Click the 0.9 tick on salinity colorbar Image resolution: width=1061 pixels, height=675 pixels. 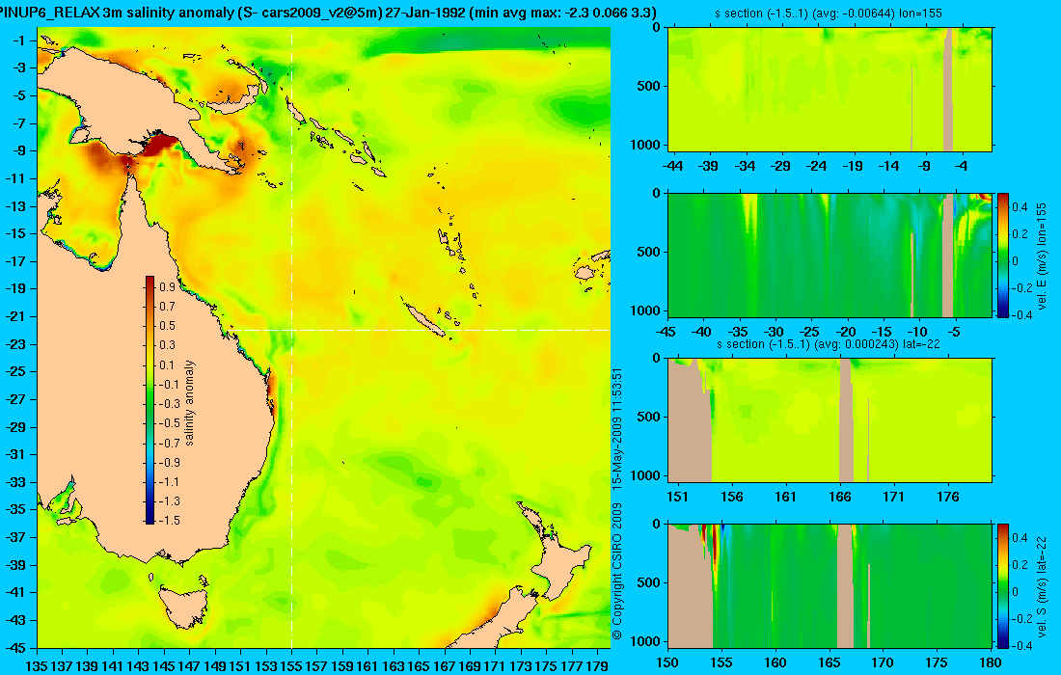[x=167, y=286]
